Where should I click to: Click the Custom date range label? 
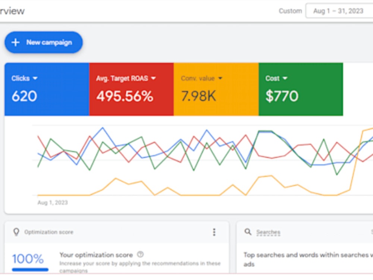pyautogui.click(x=290, y=11)
